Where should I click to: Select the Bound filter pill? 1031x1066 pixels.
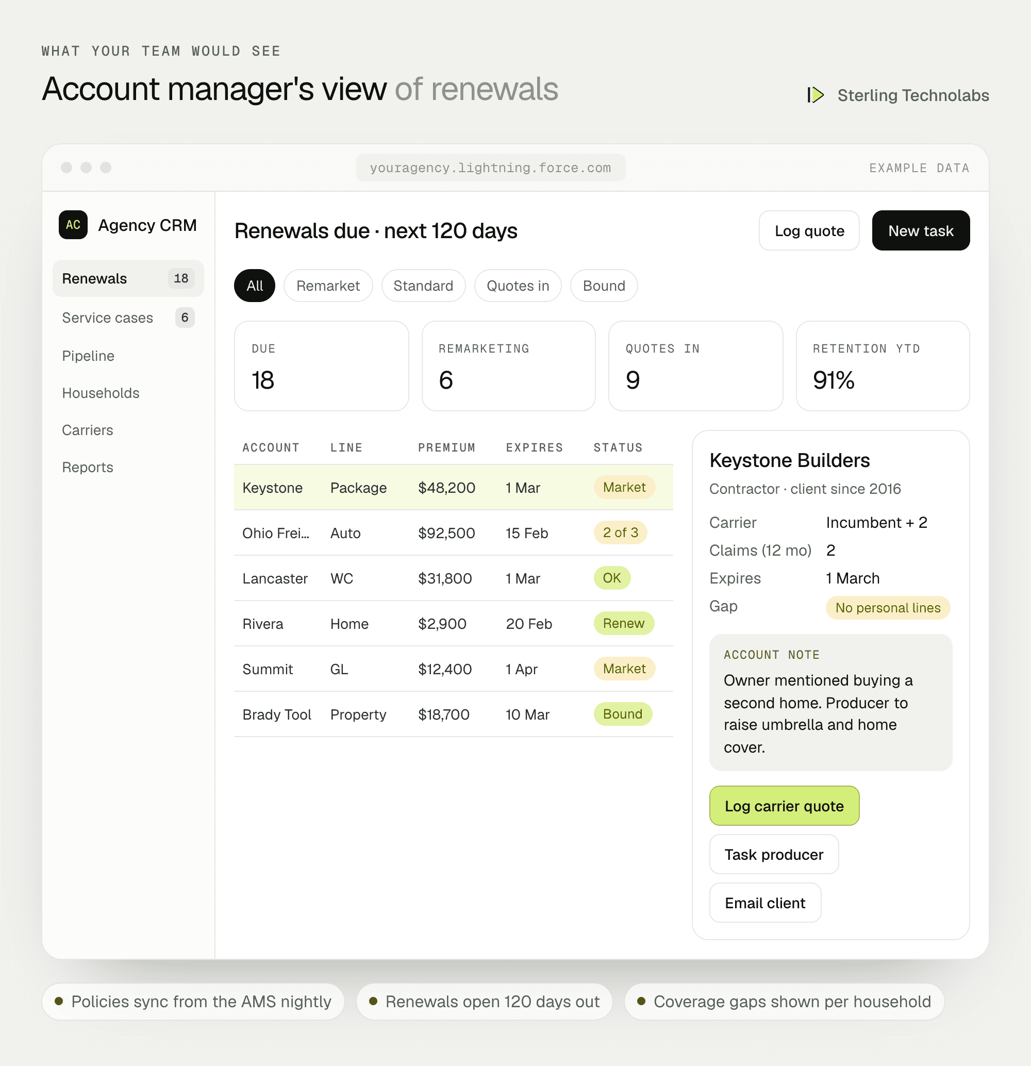point(604,286)
